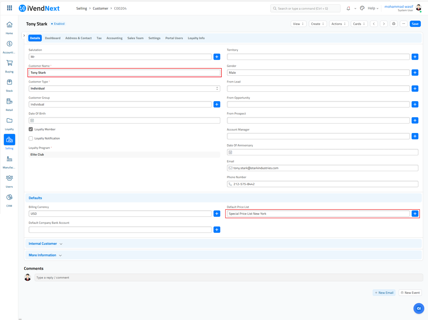The height and width of the screenshot is (320, 428).
Task: Switch to the Address & Contact tab
Action: (78, 38)
